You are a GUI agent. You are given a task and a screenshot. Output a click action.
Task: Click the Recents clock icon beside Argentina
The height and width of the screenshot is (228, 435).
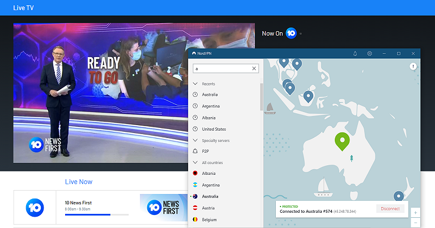(195, 106)
